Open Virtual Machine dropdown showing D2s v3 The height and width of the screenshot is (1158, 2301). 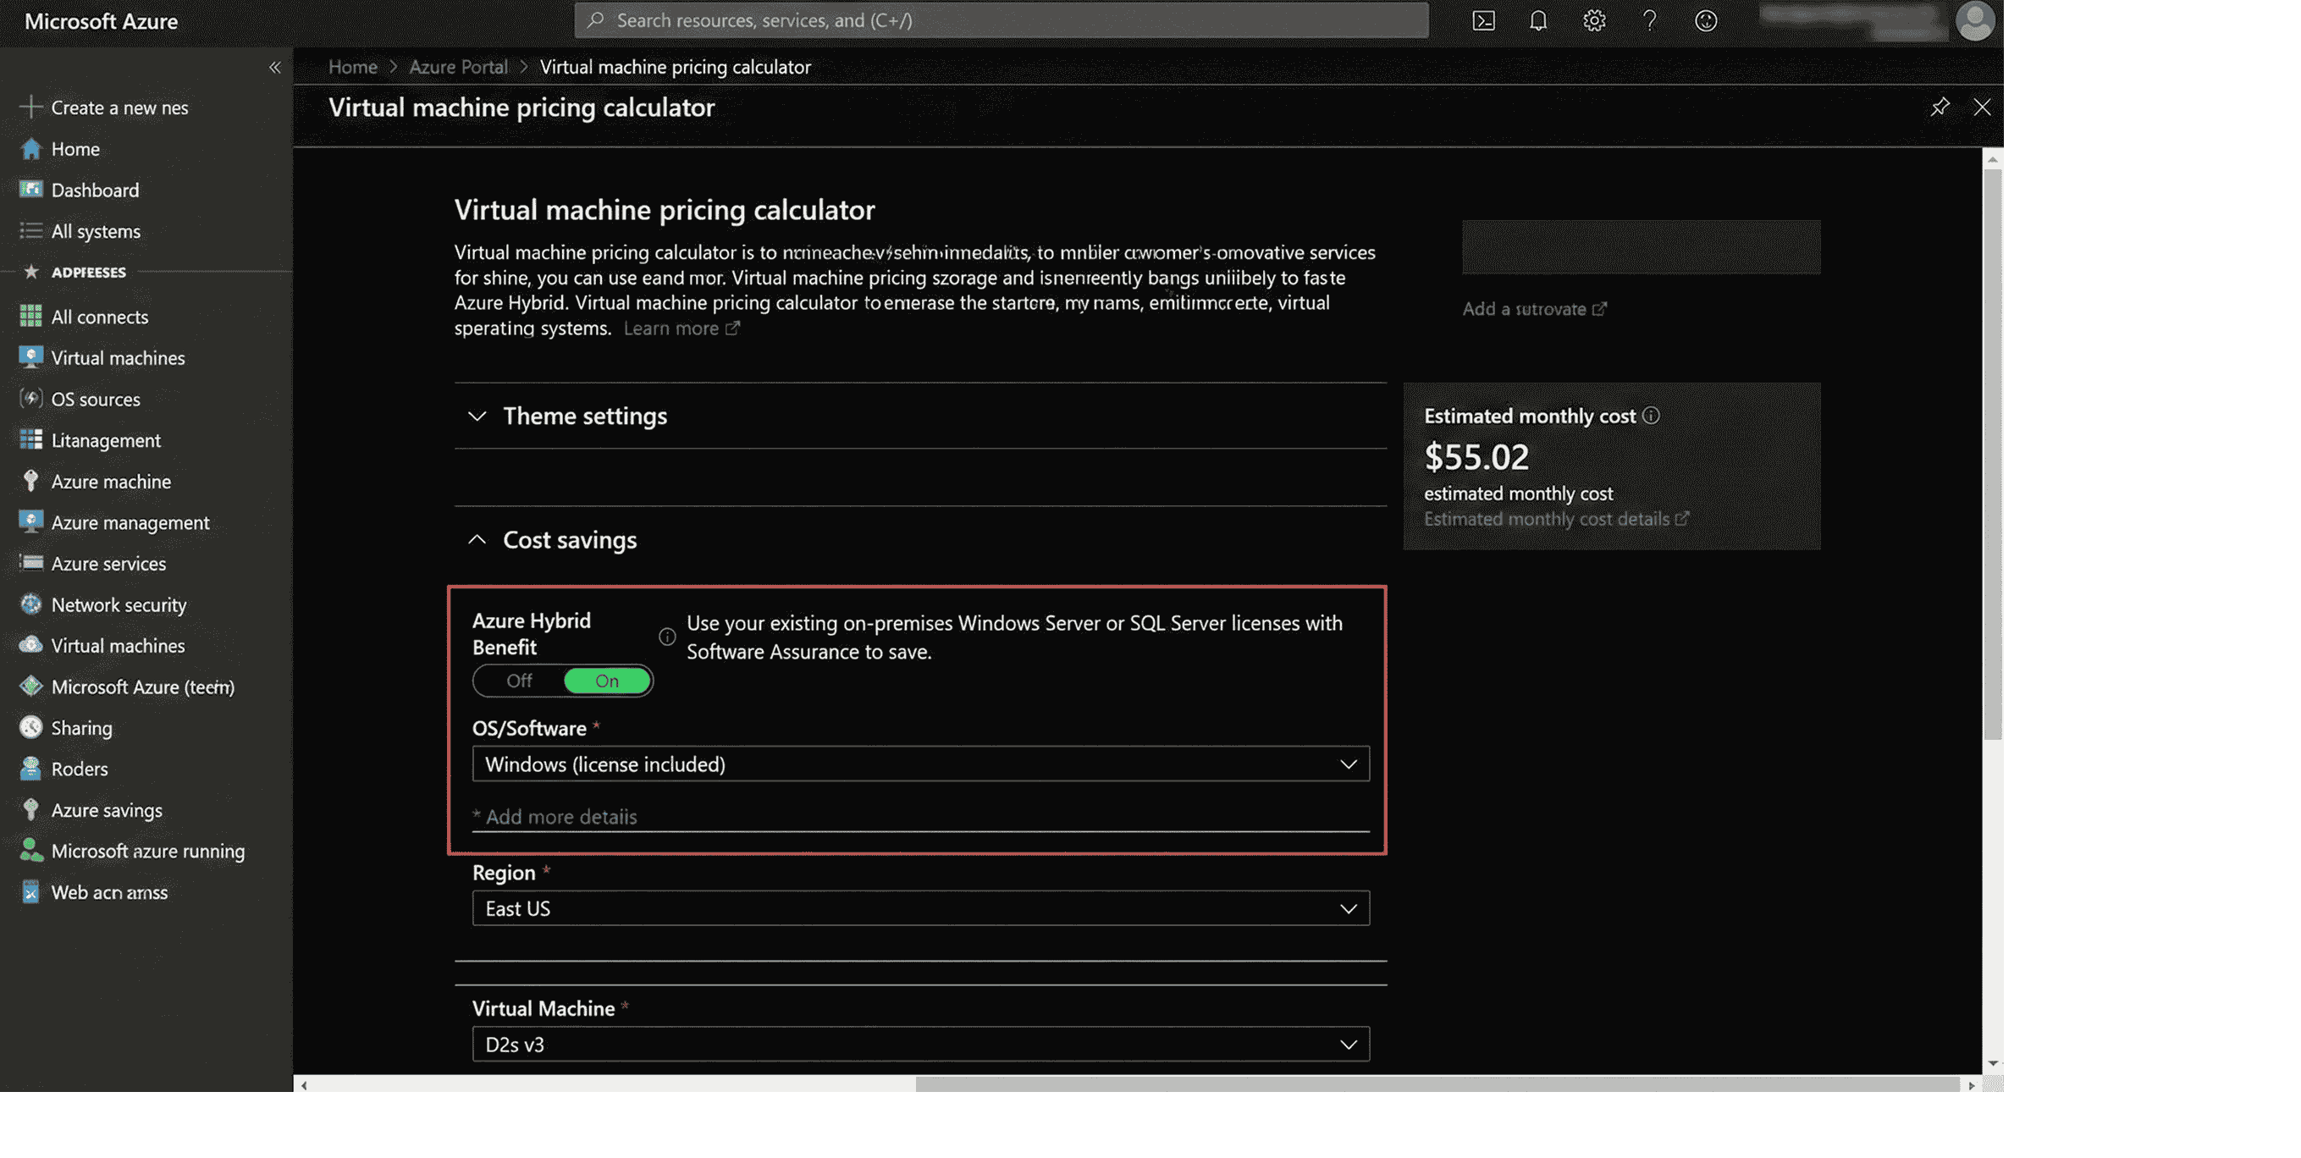pyautogui.click(x=920, y=1045)
